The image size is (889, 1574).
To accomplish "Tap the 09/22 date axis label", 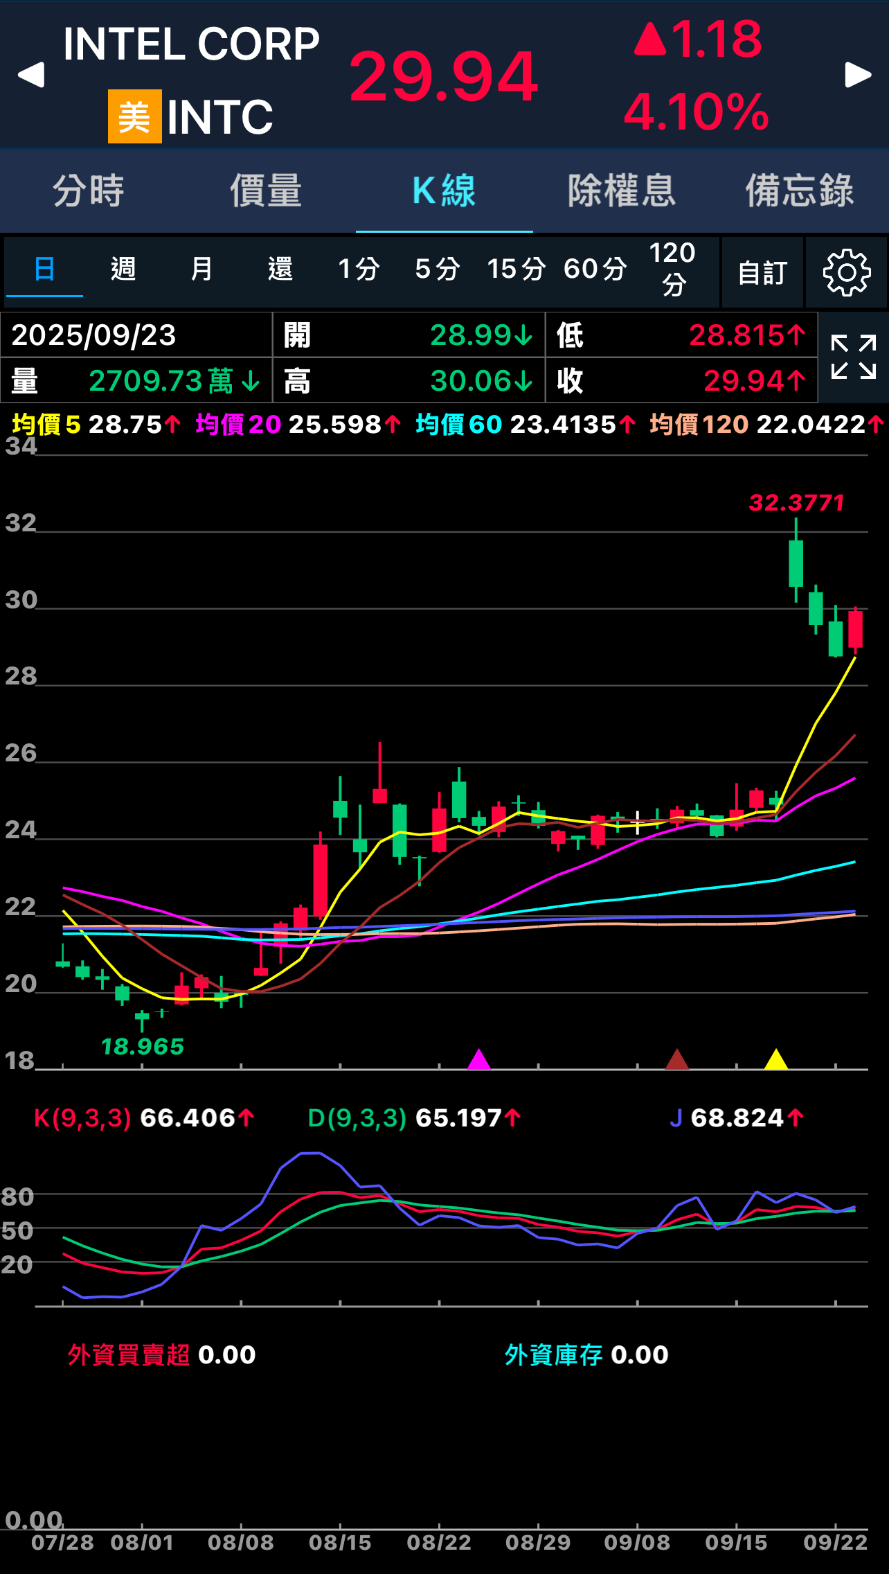I will (836, 1543).
